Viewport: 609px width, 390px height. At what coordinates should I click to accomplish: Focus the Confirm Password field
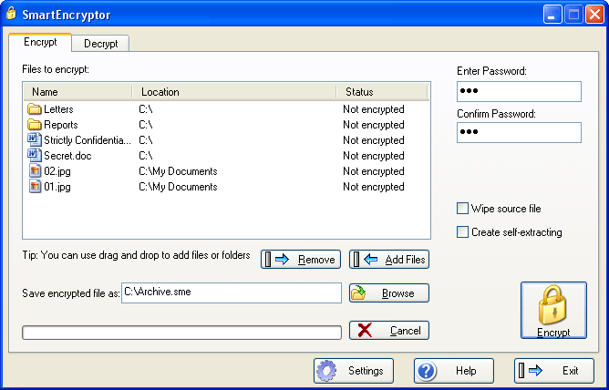[519, 132]
